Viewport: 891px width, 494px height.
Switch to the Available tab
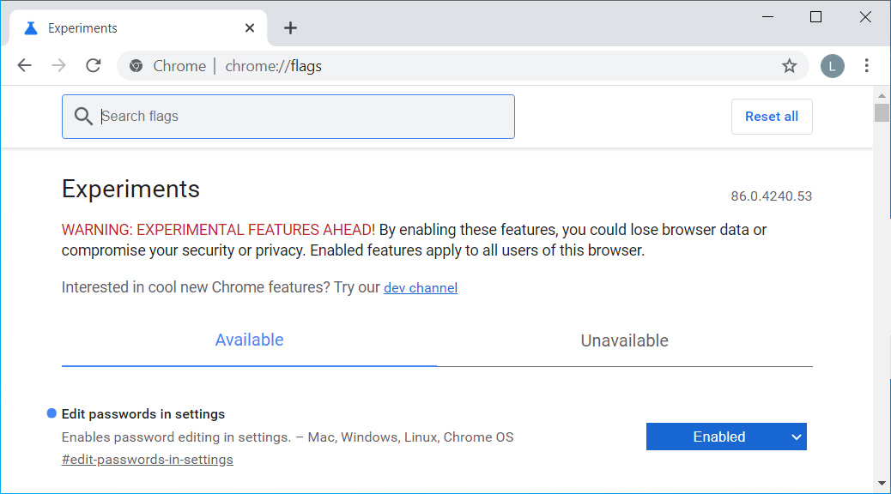click(249, 340)
